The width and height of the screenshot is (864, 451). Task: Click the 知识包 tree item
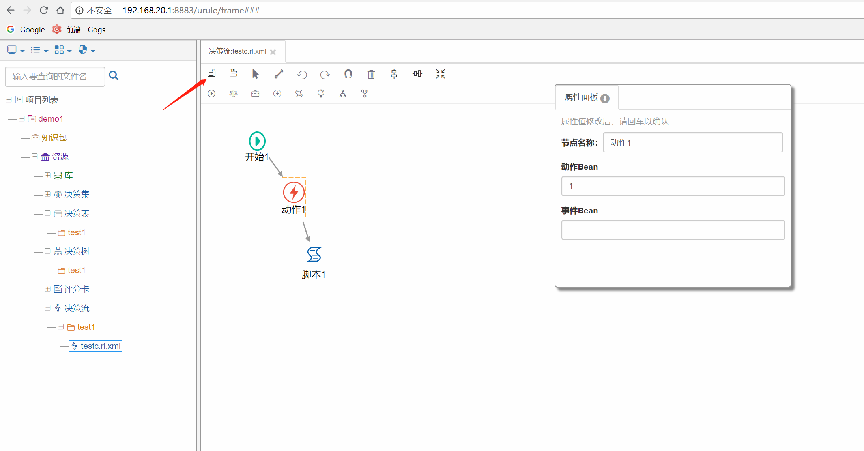(54, 137)
